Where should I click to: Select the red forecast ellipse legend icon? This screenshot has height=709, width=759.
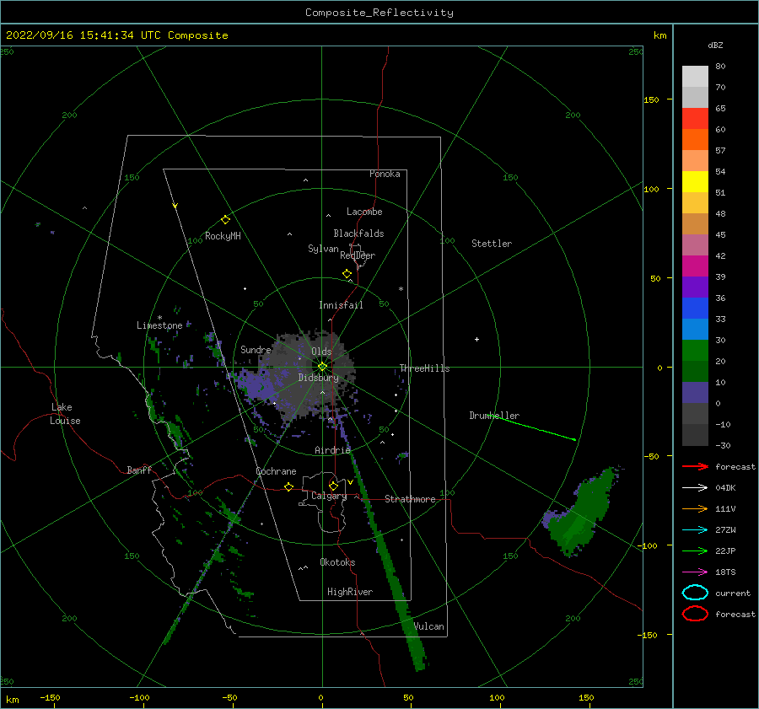[x=695, y=614]
